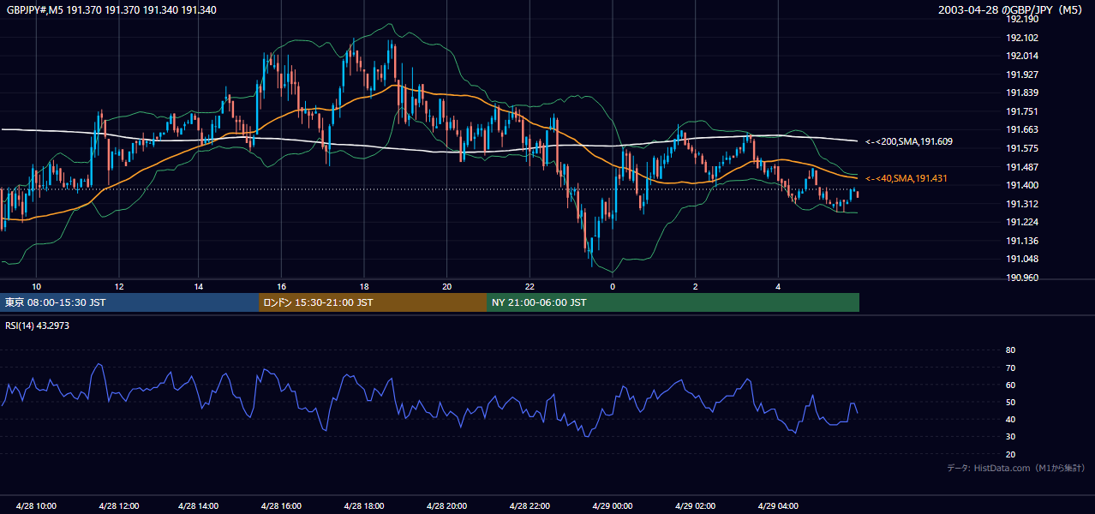
Task: Select the 東京 08:00-15:30 JST session bar
Action: tap(129, 302)
